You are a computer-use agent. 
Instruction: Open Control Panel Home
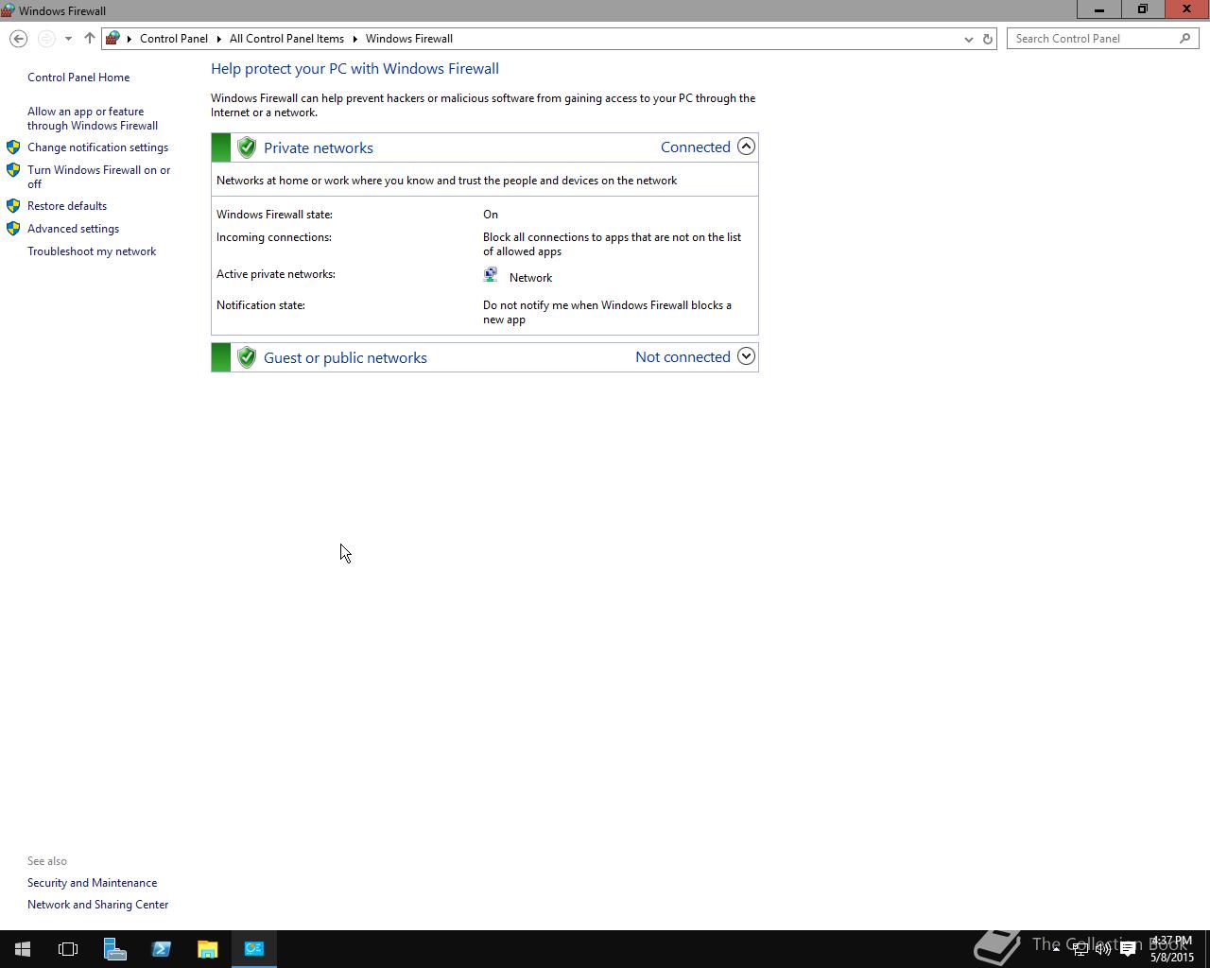pos(78,78)
